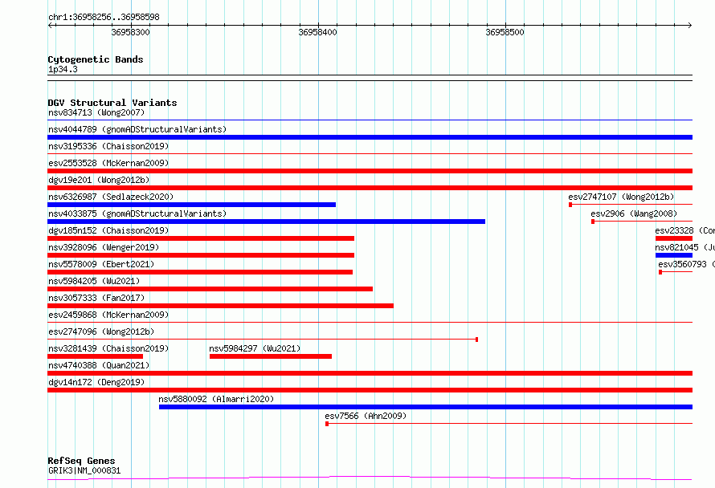
Task: Click the DGV Structural Variants track title
Action: (112, 103)
